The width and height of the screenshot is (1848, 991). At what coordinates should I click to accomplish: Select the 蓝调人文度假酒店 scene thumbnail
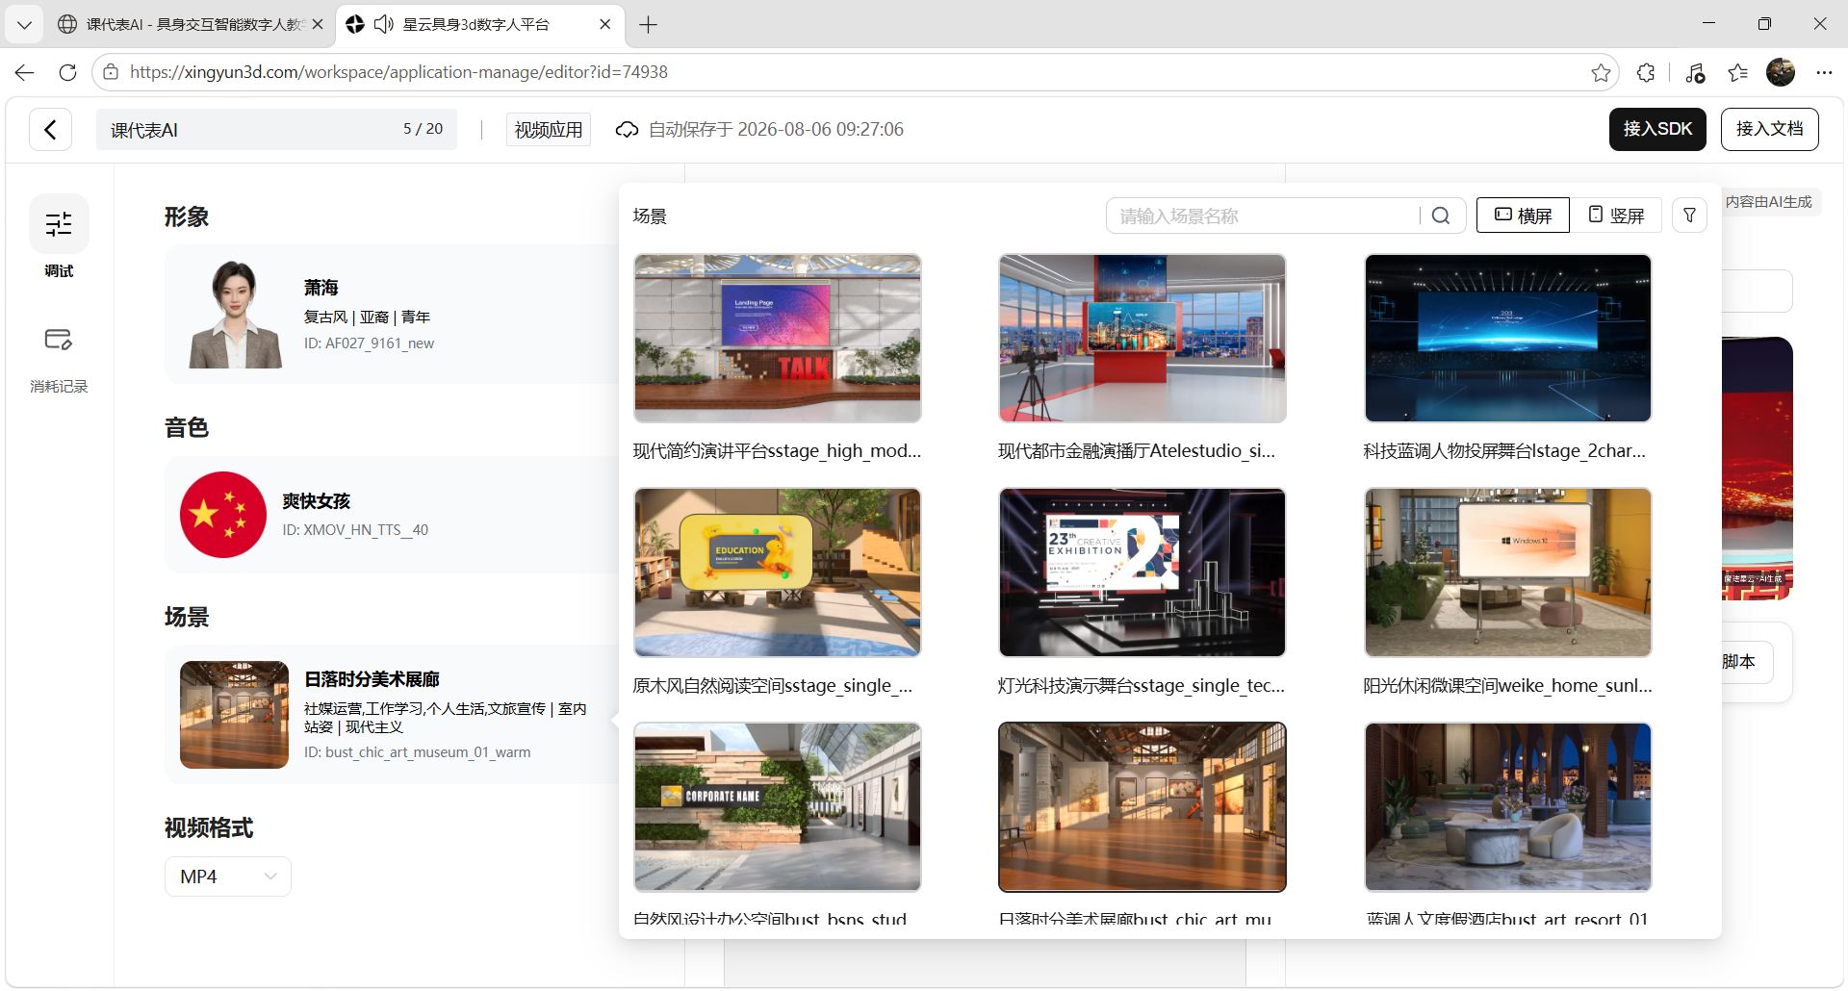click(x=1508, y=807)
